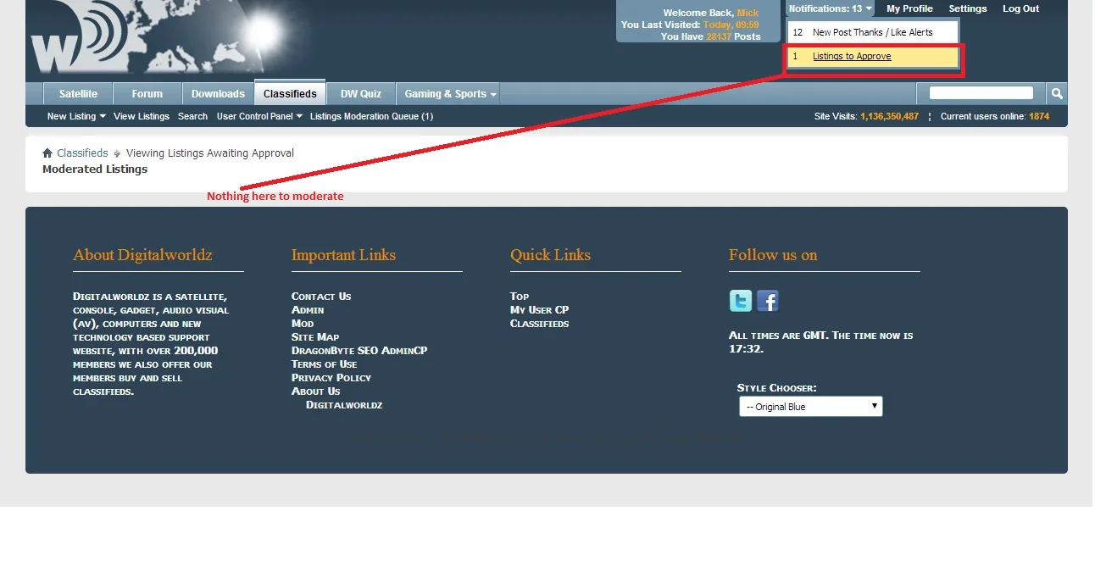The width and height of the screenshot is (1095, 583).
Task: Click the post count 28137
Action: tap(719, 36)
